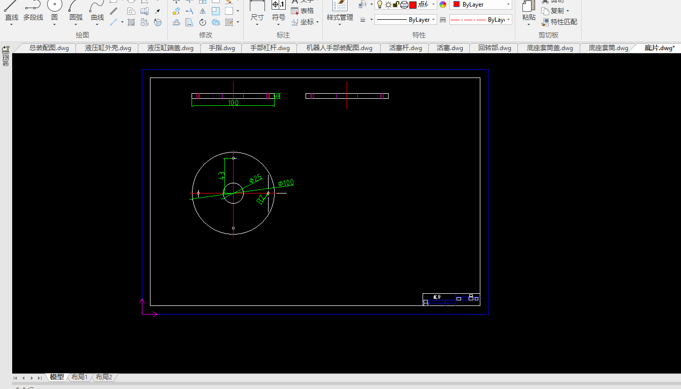Switch to 活塞.dwg tab
The width and height of the screenshot is (681, 389).
(450, 48)
